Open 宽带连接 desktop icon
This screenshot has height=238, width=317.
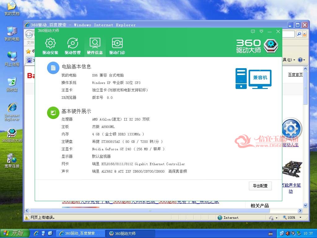pos(12,161)
